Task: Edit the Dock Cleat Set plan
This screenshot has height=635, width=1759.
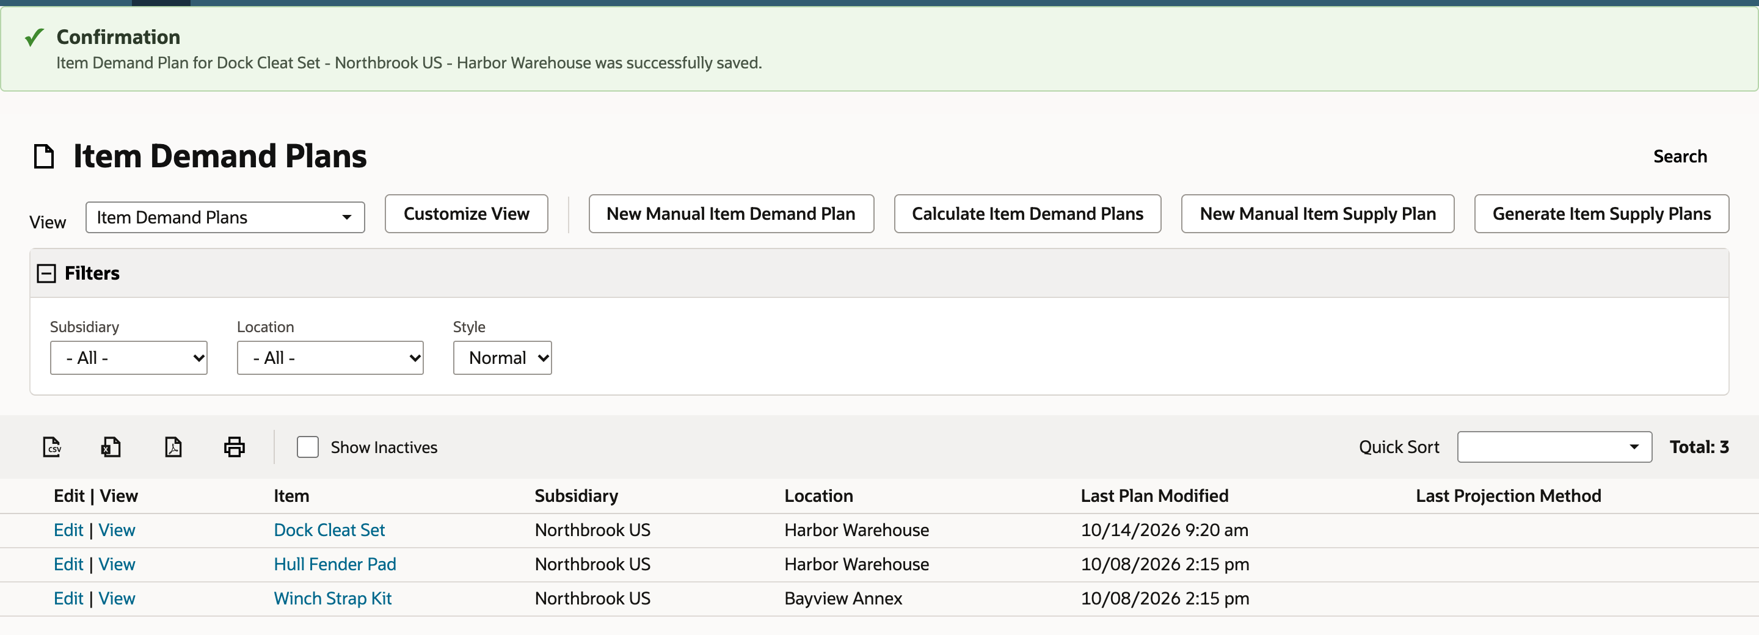Action: [68, 530]
